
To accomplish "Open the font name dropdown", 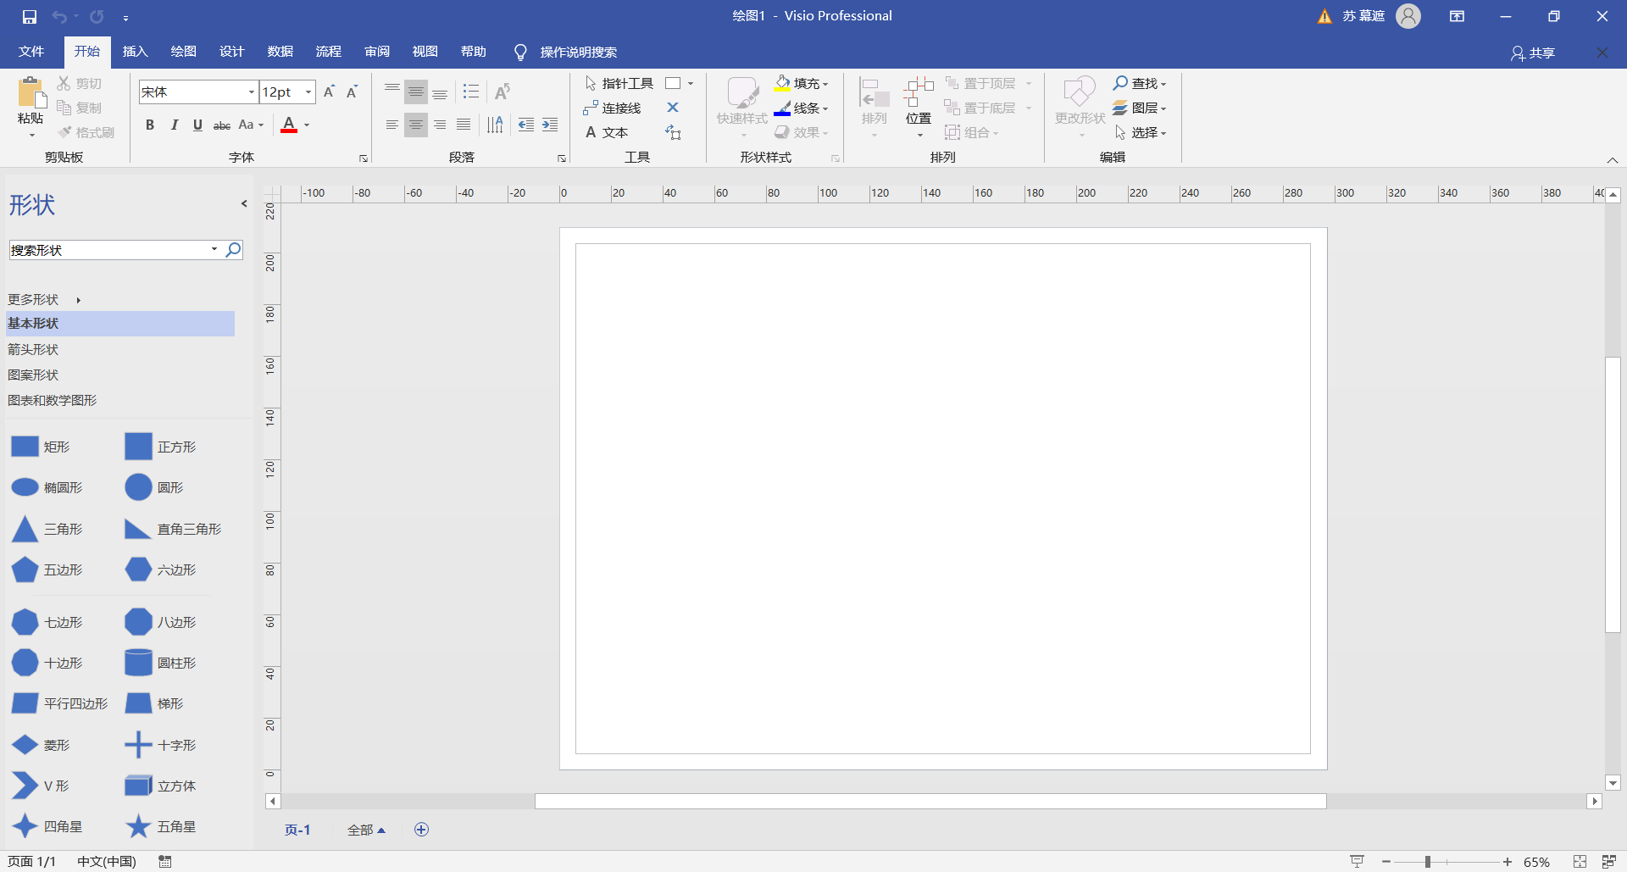I will 252,92.
